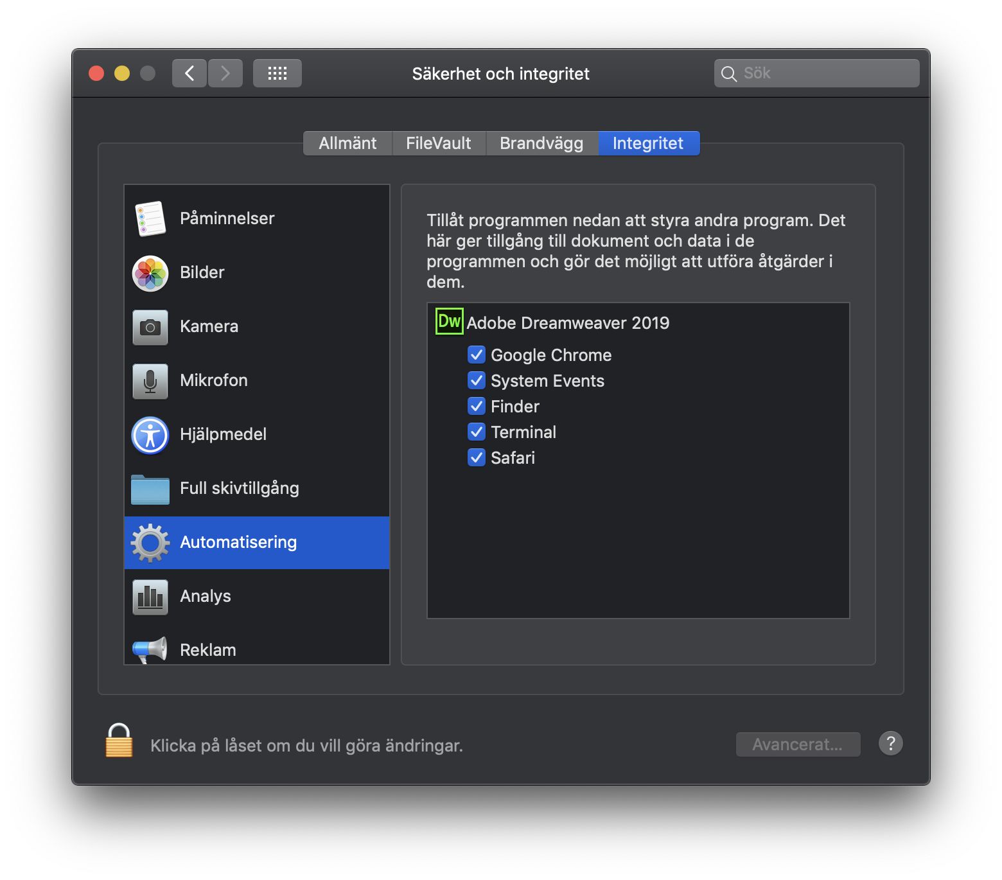Click the Full skivtillgång folder icon
1002x880 pixels.
coord(150,489)
